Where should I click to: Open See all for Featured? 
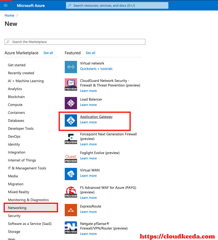pyautogui.click(x=90, y=53)
